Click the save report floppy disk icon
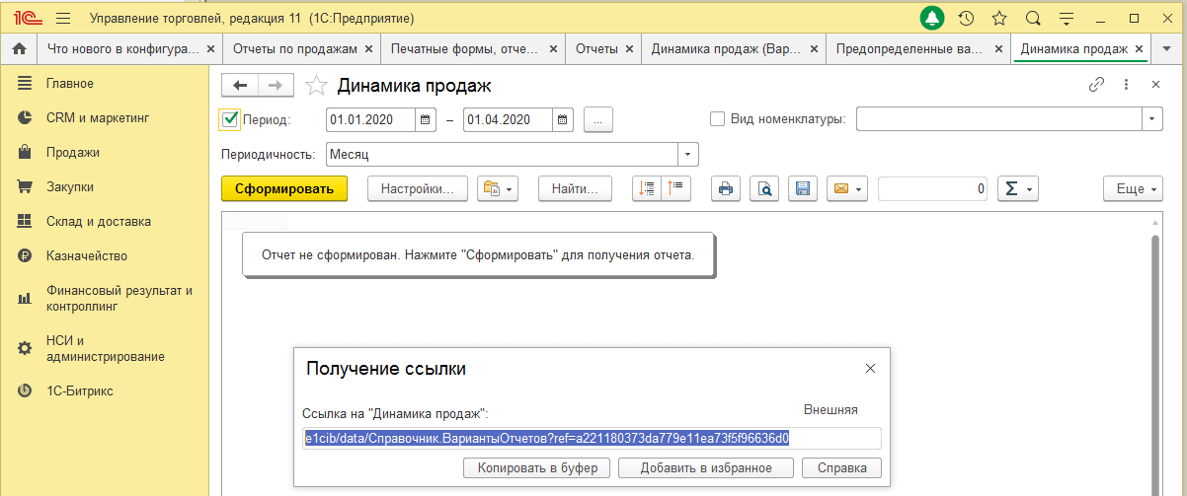Screen dimensions: 1187x496 pos(802,188)
